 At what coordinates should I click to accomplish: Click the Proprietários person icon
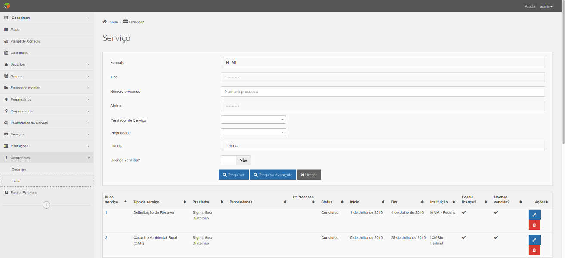6,99
